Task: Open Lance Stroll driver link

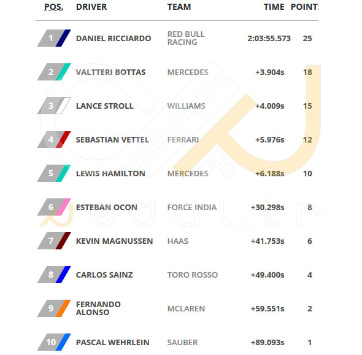Action: coord(105,106)
